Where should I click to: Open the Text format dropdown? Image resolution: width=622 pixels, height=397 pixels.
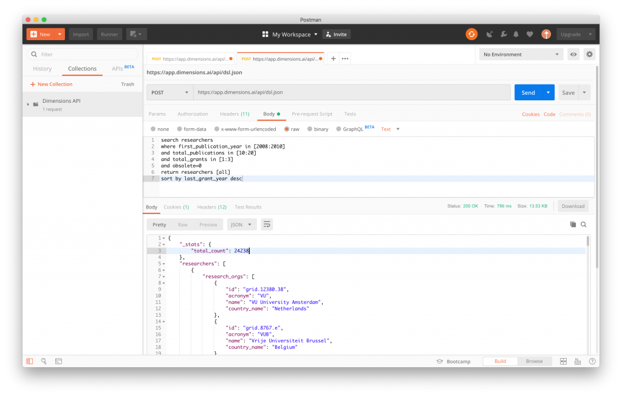pyautogui.click(x=391, y=129)
